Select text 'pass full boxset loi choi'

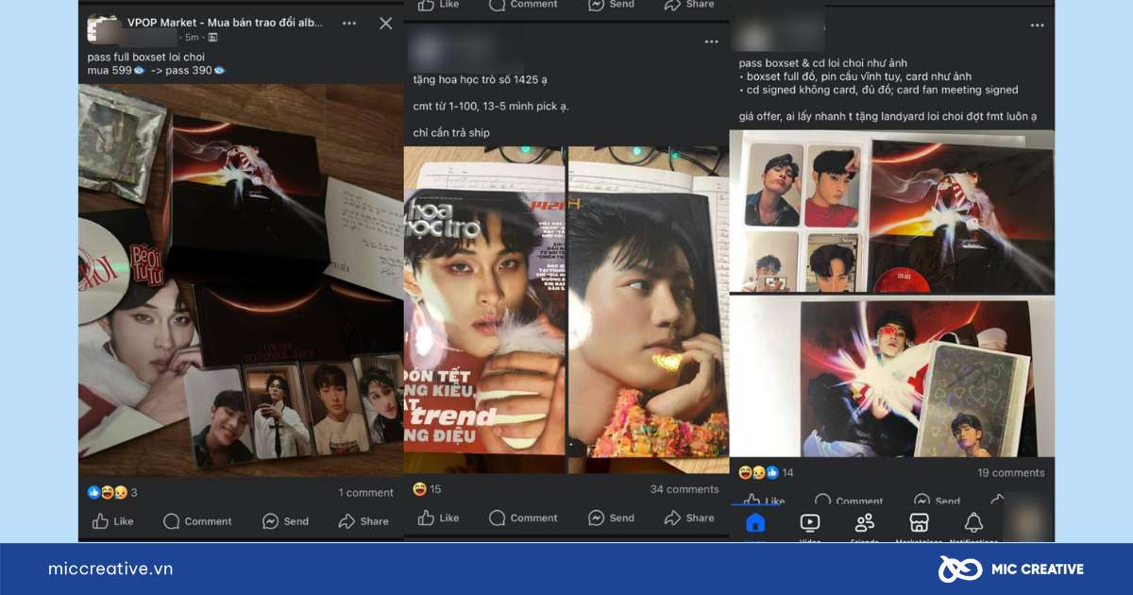click(x=145, y=57)
